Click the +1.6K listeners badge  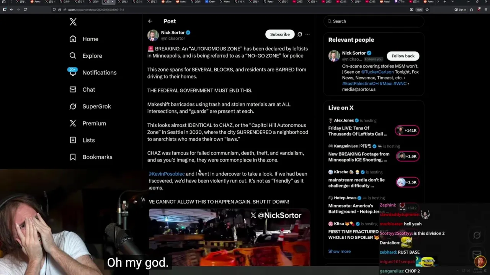tap(407, 156)
